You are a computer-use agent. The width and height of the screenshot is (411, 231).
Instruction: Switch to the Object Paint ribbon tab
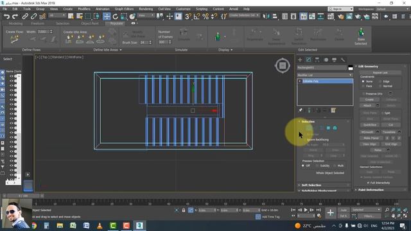click(x=90, y=23)
